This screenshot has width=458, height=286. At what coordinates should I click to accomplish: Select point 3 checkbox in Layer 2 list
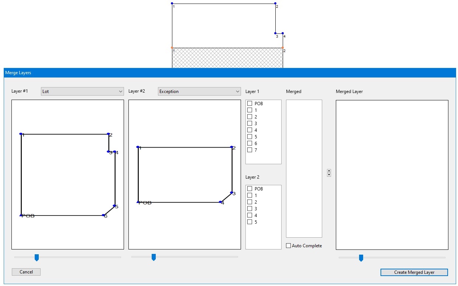click(250, 209)
